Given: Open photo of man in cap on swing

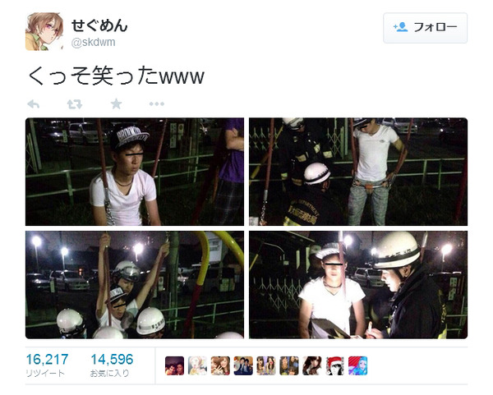Looking at the screenshot, I should 135,172.
